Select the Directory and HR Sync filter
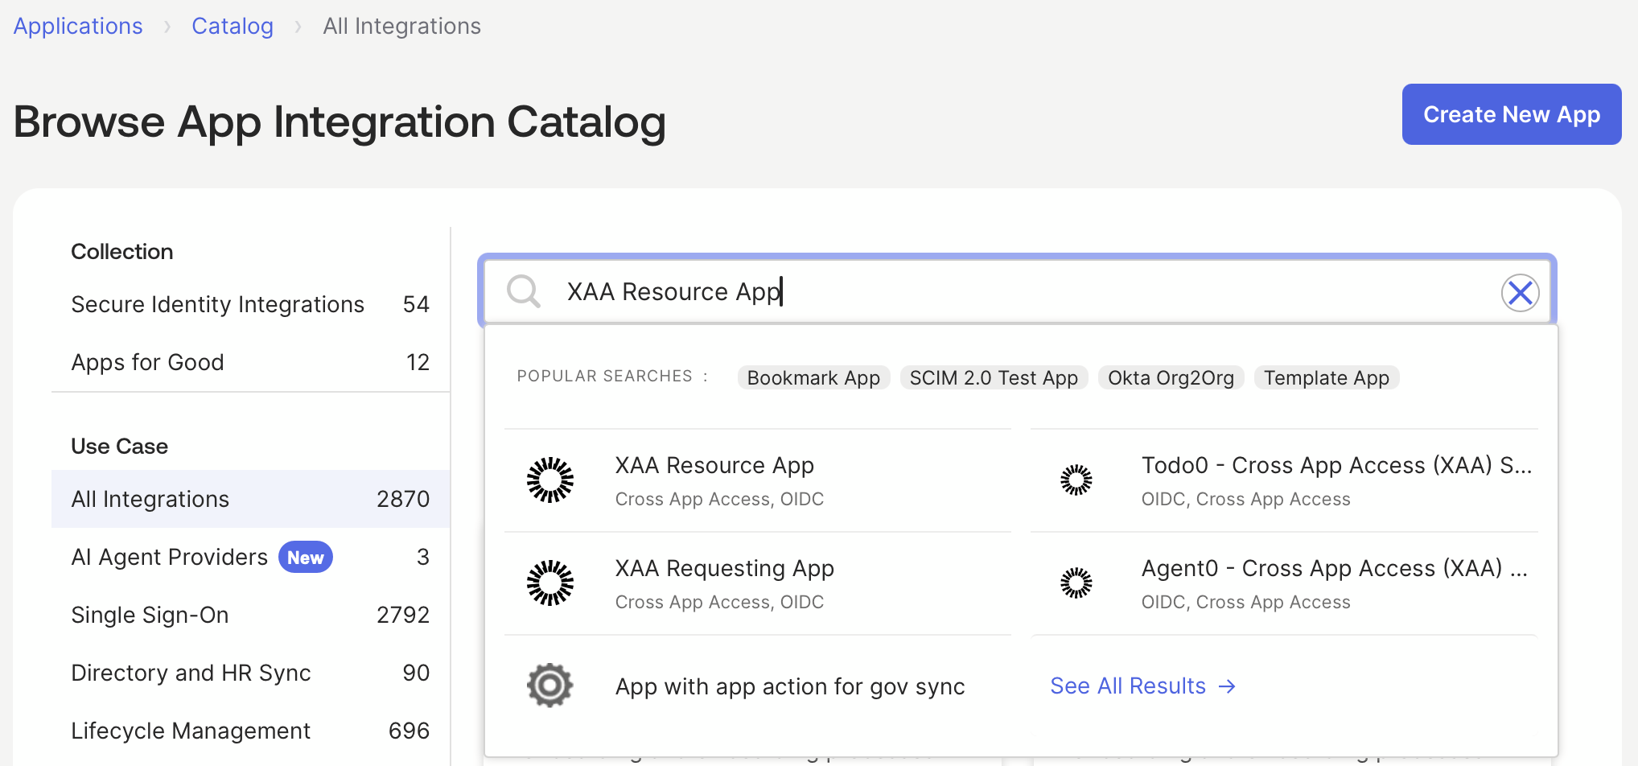The image size is (1638, 766). pyautogui.click(x=250, y=673)
